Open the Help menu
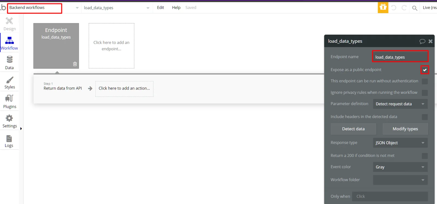This screenshot has height=204, width=437. click(176, 8)
